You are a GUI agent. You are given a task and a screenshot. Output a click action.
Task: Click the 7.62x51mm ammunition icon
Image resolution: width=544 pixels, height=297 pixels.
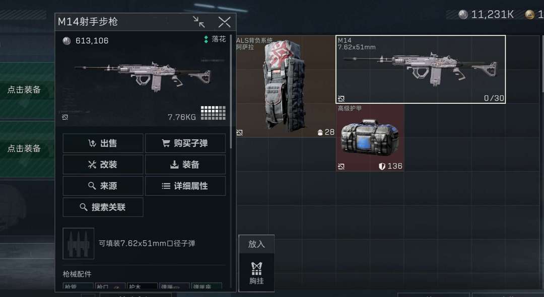79,243
